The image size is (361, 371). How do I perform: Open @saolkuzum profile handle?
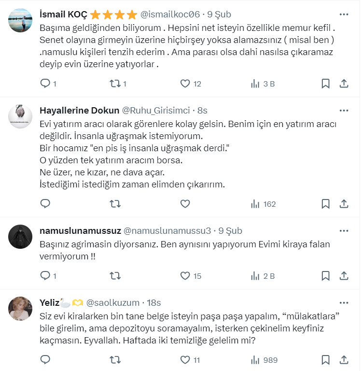click(x=113, y=303)
